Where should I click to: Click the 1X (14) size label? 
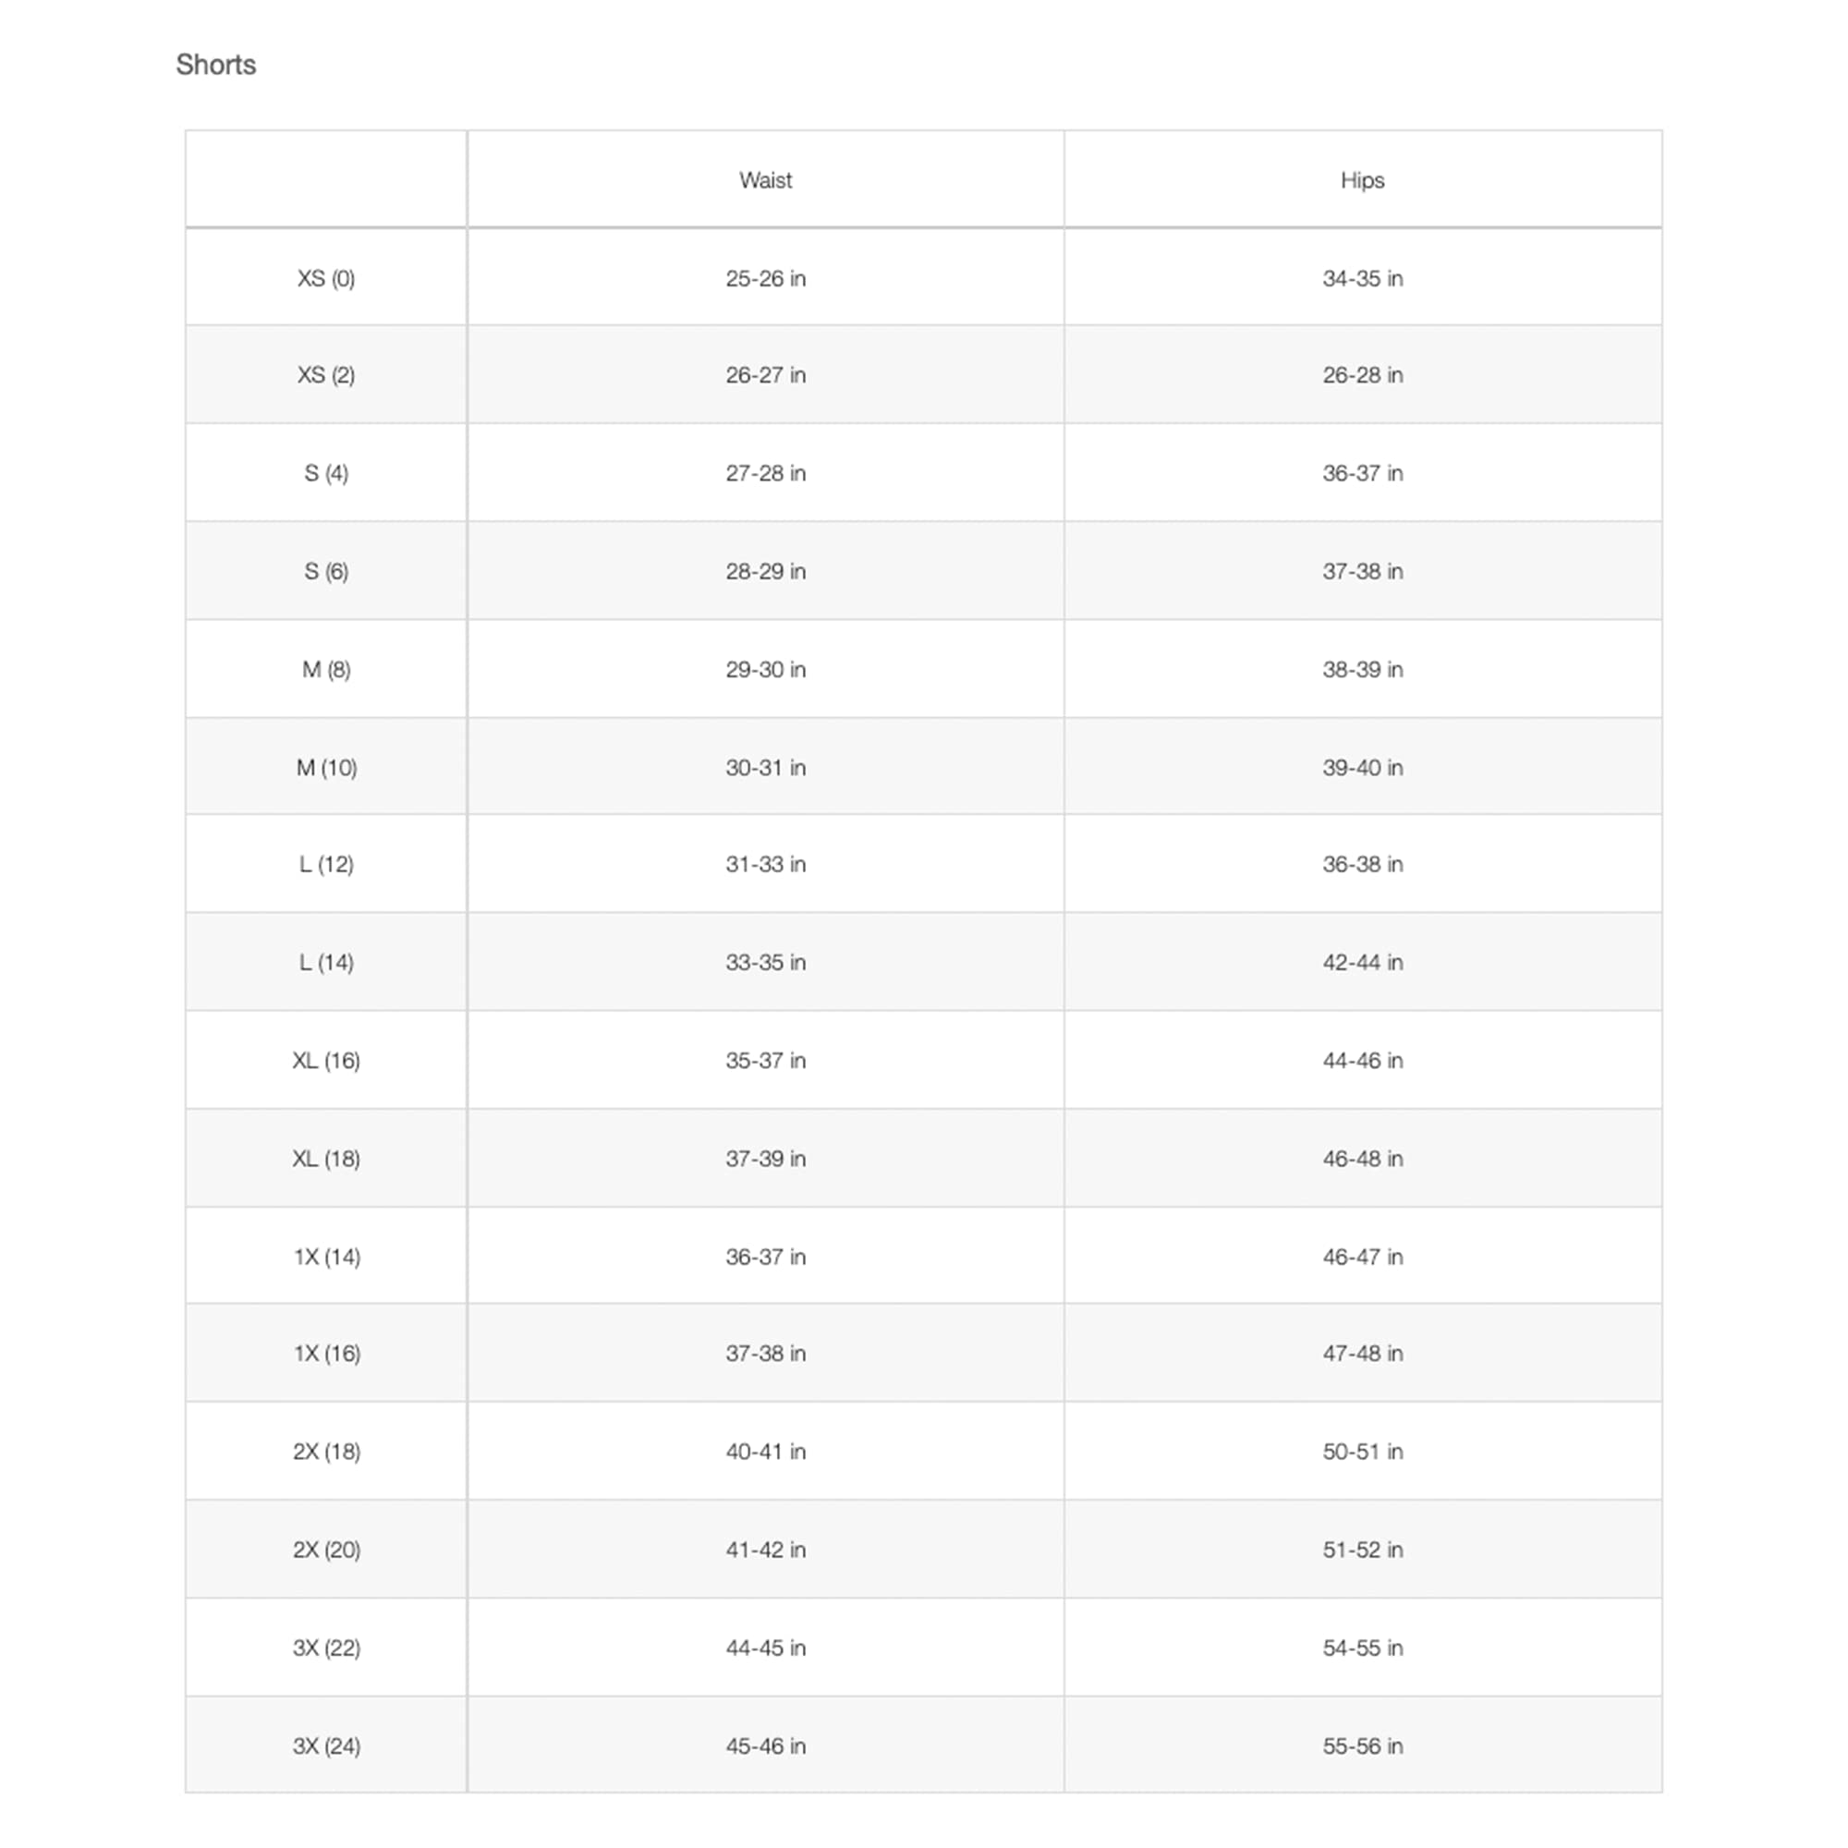(x=326, y=1257)
